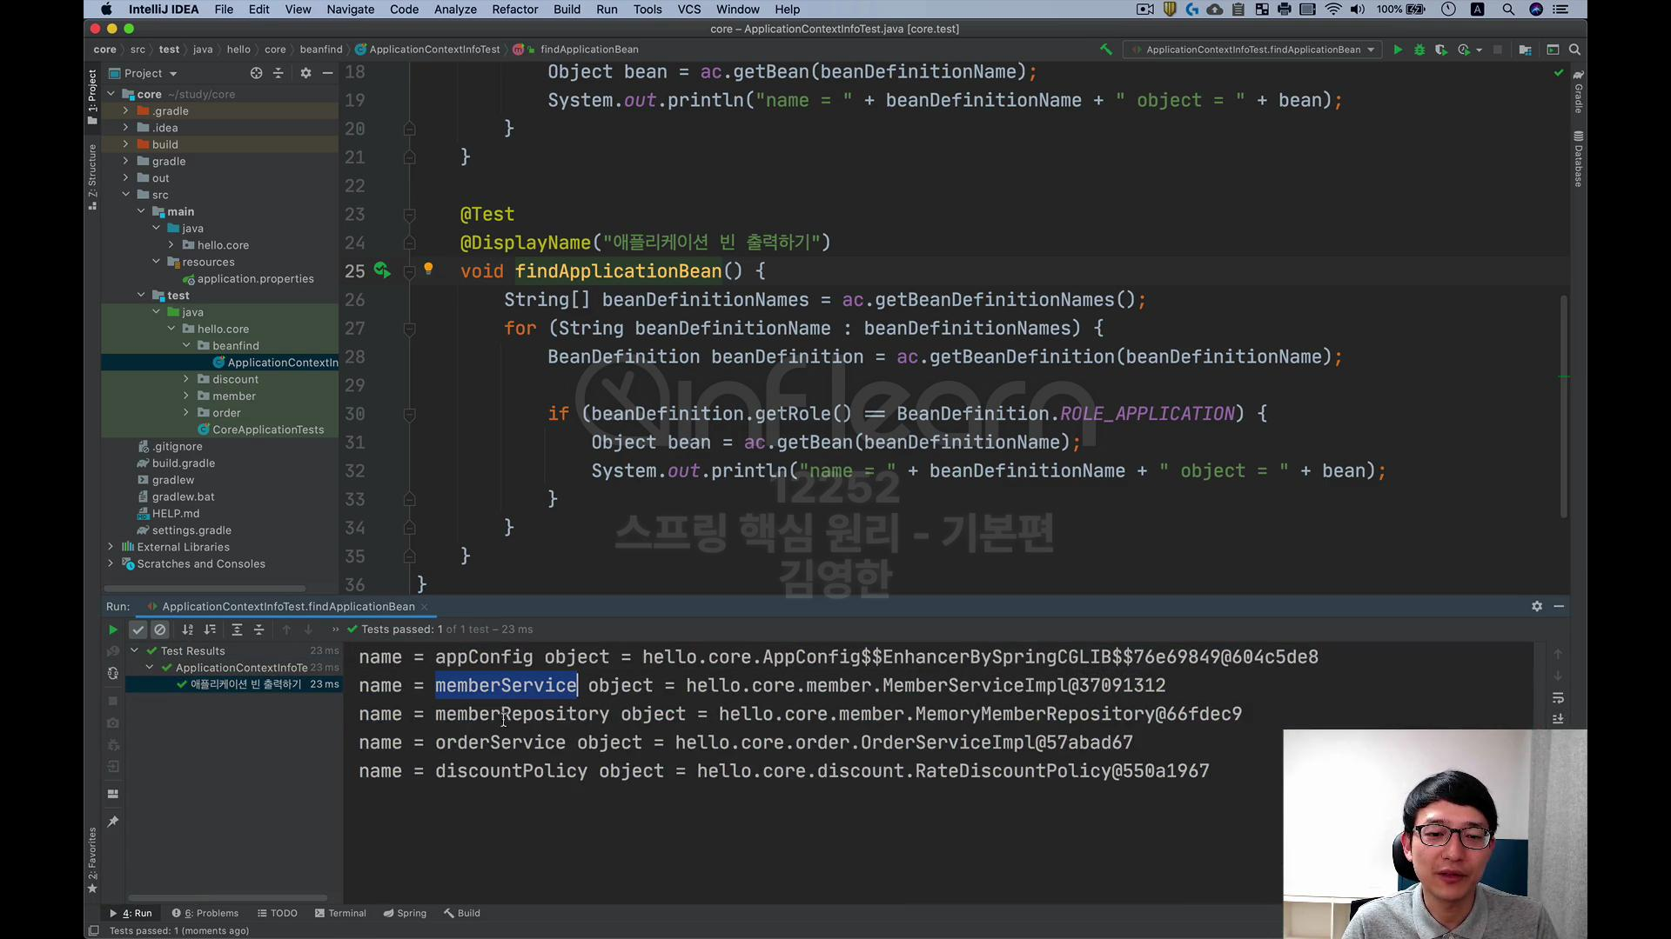Open the Navigate menu
Viewport: 1671px width, 939px height.
pos(351,10)
